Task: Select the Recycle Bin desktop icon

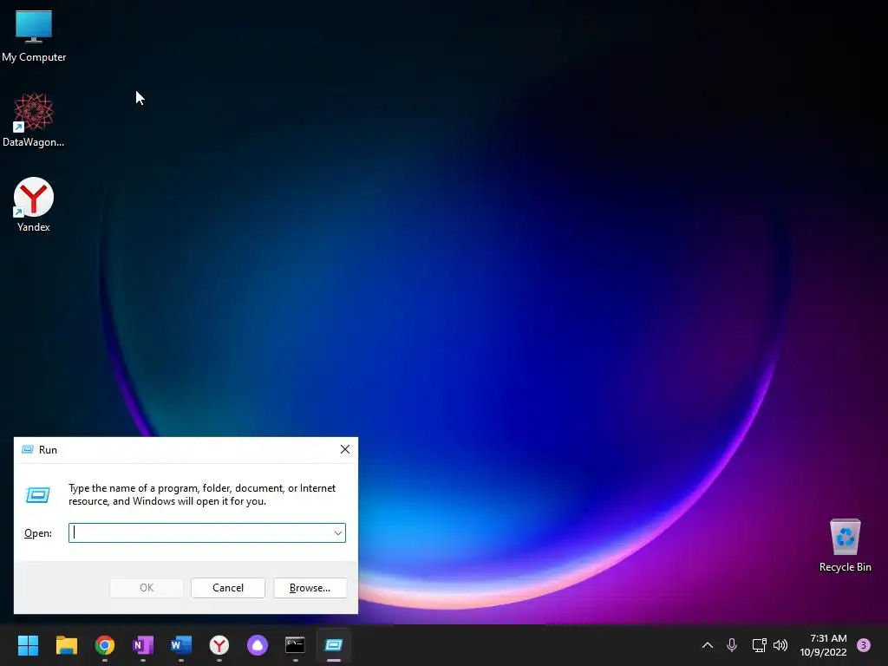Action: click(845, 545)
